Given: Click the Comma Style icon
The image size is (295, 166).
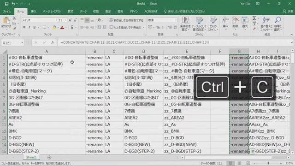Looking at the screenshot, I should click(x=163, y=28).
